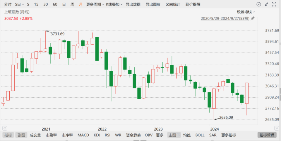
Task: Click the 2024 time axis label
Action: 214,129
